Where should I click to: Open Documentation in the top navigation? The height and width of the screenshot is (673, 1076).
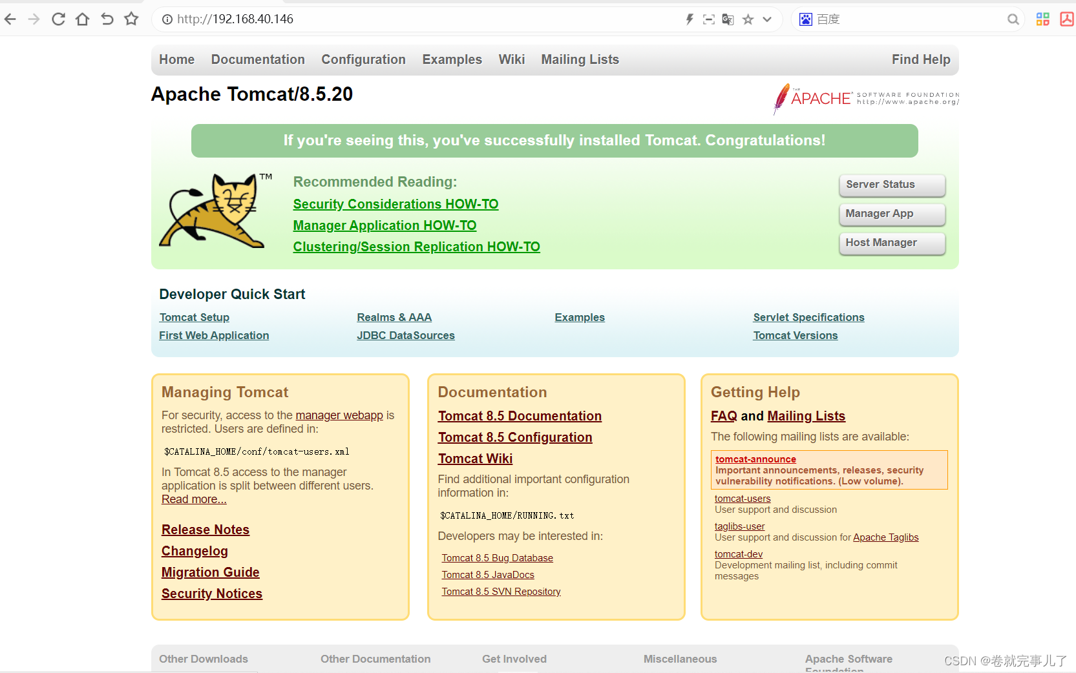258,59
